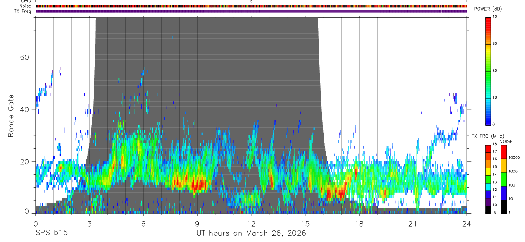Click the 21 tick on UT hours axis
Viewport: 525px width, 242px height.
tap(413, 223)
